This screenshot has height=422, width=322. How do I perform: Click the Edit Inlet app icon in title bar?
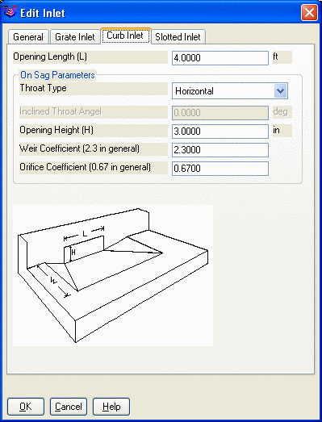10,12
